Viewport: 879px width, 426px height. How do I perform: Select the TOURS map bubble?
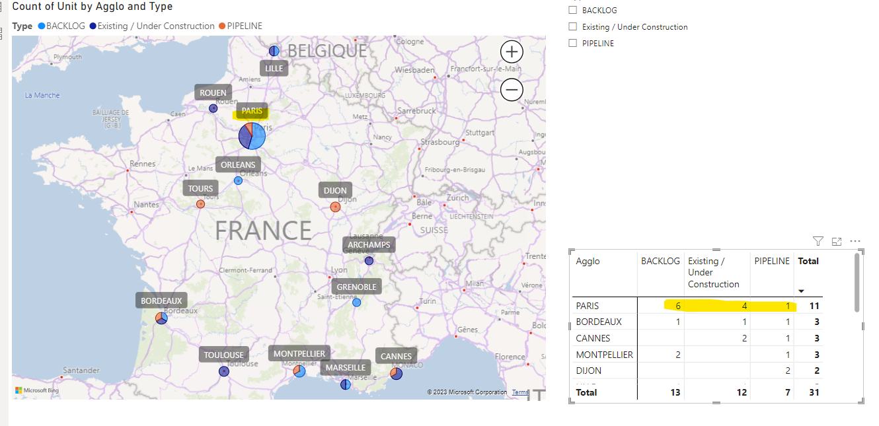click(x=200, y=204)
